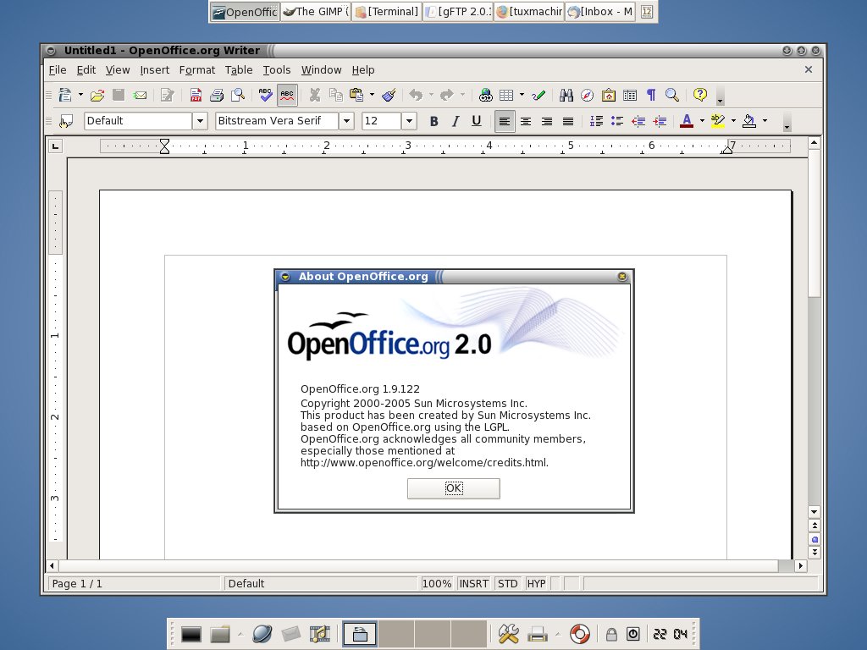Click the Edit File icon

click(x=167, y=95)
